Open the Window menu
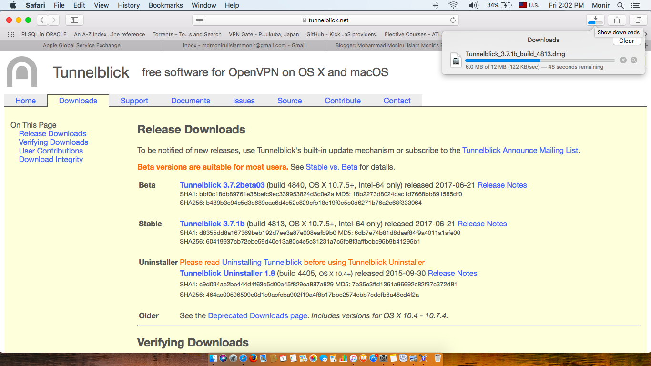The height and width of the screenshot is (366, 651). 203,5
